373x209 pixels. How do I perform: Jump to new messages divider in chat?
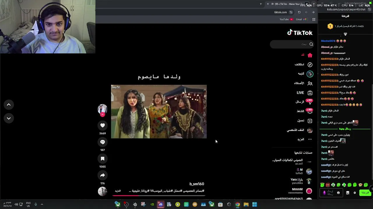[x=345, y=129]
